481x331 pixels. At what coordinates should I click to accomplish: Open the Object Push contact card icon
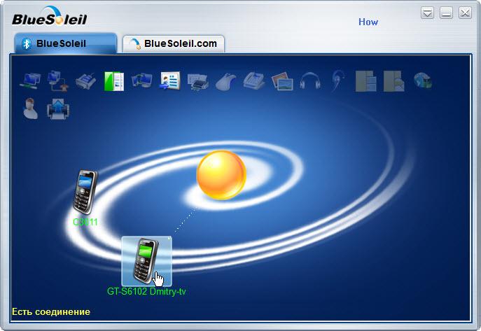[x=169, y=81]
